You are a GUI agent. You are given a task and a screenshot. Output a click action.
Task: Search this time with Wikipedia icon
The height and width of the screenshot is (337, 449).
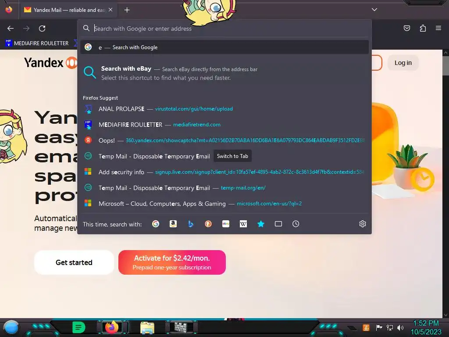pyautogui.click(x=243, y=224)
